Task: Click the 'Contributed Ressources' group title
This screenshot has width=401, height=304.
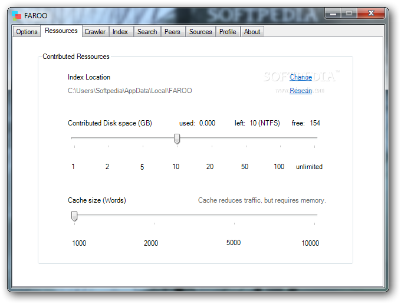Action: pos(76,57)
